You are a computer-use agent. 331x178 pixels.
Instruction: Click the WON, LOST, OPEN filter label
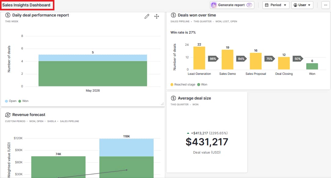point(226,21)
